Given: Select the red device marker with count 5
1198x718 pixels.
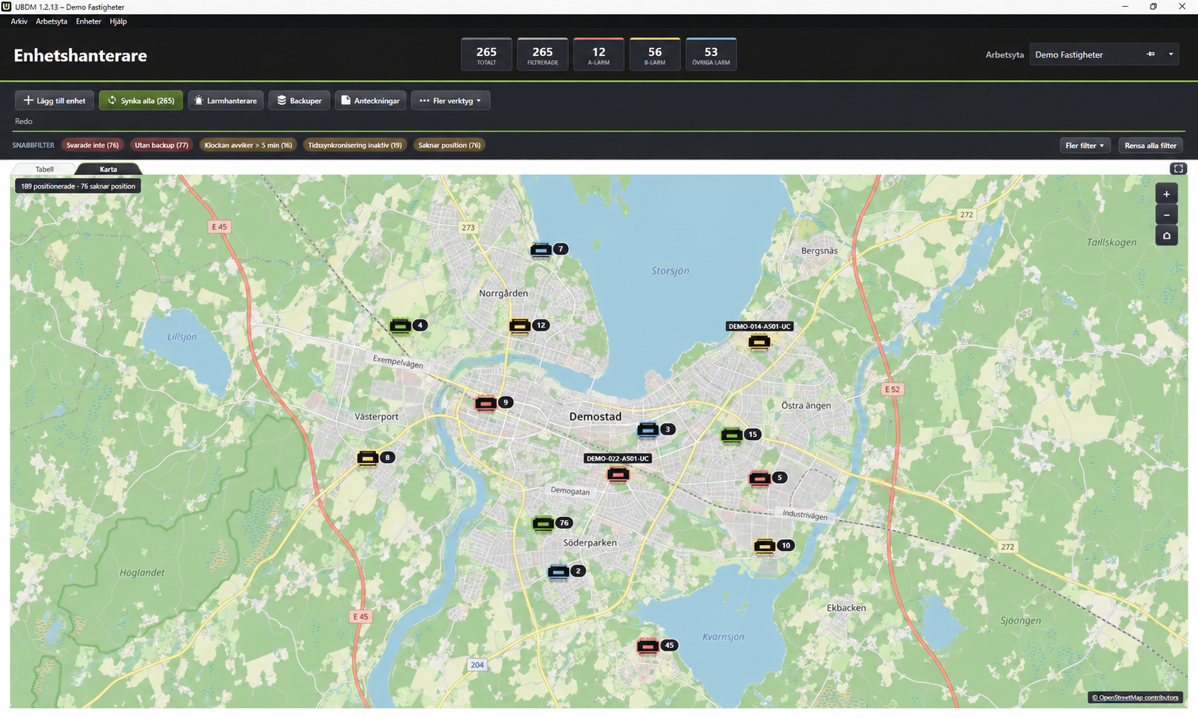Looking at the screenshot, I should tap(759, 478).
